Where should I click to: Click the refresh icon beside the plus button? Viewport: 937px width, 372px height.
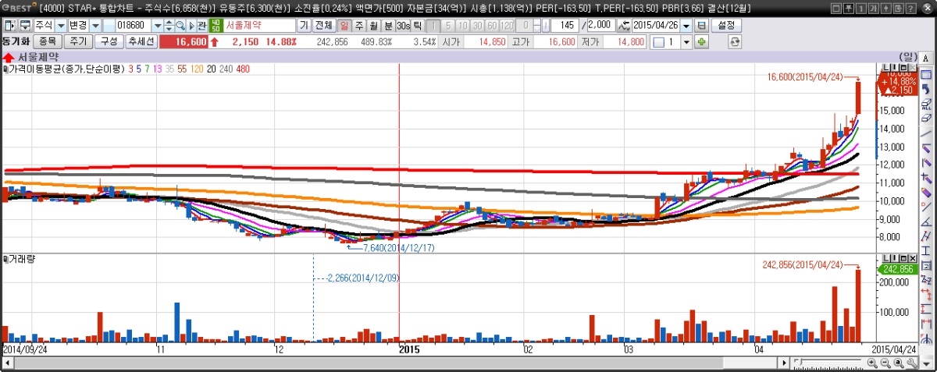point(734,41)
